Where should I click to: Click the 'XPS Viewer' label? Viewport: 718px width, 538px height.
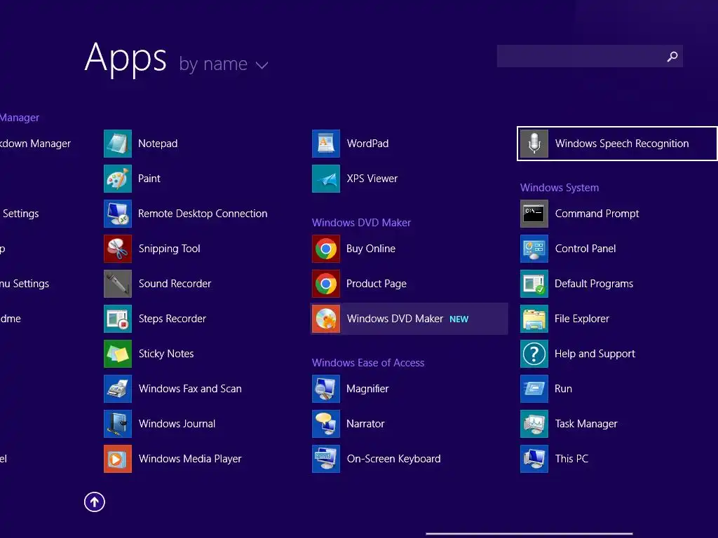[372, 179]
